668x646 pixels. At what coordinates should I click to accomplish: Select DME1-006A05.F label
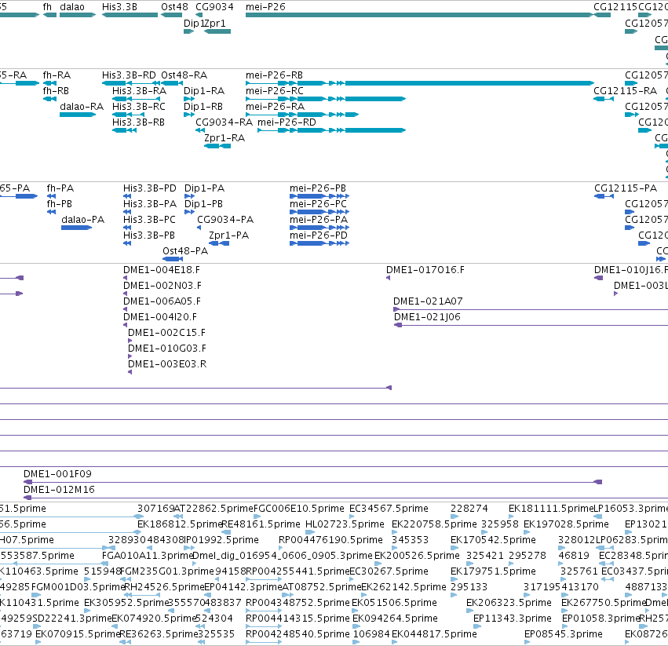click(x=162, y=301)
